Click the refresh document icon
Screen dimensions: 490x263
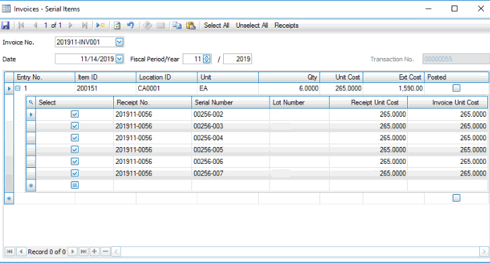117,26
